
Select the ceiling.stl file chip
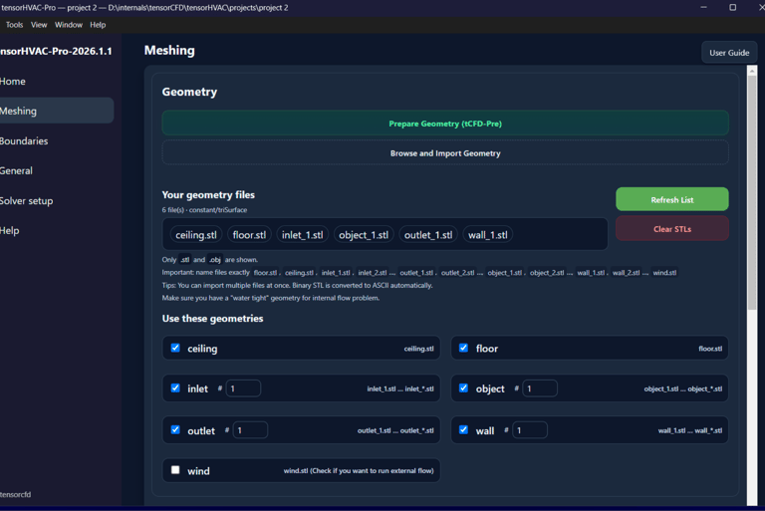[196, 235]
